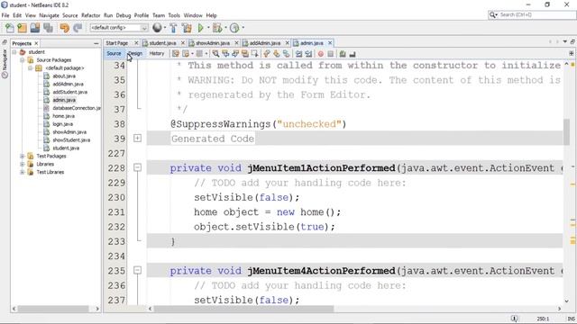Switch to the addAdmin.java tab
Image resolution: width=577 pixels, height=324 pixels.
point(264,43)
